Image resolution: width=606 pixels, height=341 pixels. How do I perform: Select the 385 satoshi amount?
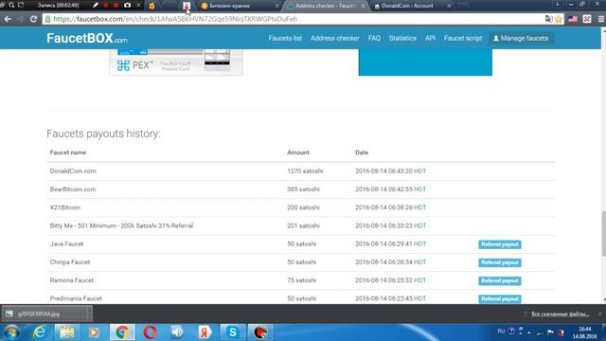tap(303, 189)
